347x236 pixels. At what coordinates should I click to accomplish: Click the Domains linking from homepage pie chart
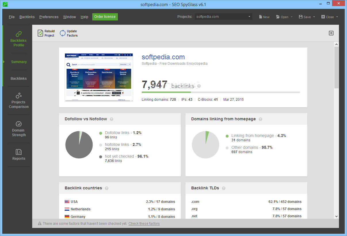coord(206,145)
